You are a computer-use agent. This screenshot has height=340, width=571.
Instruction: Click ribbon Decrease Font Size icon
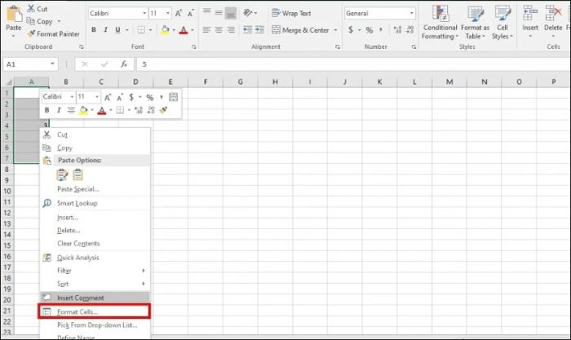(190, 14)
